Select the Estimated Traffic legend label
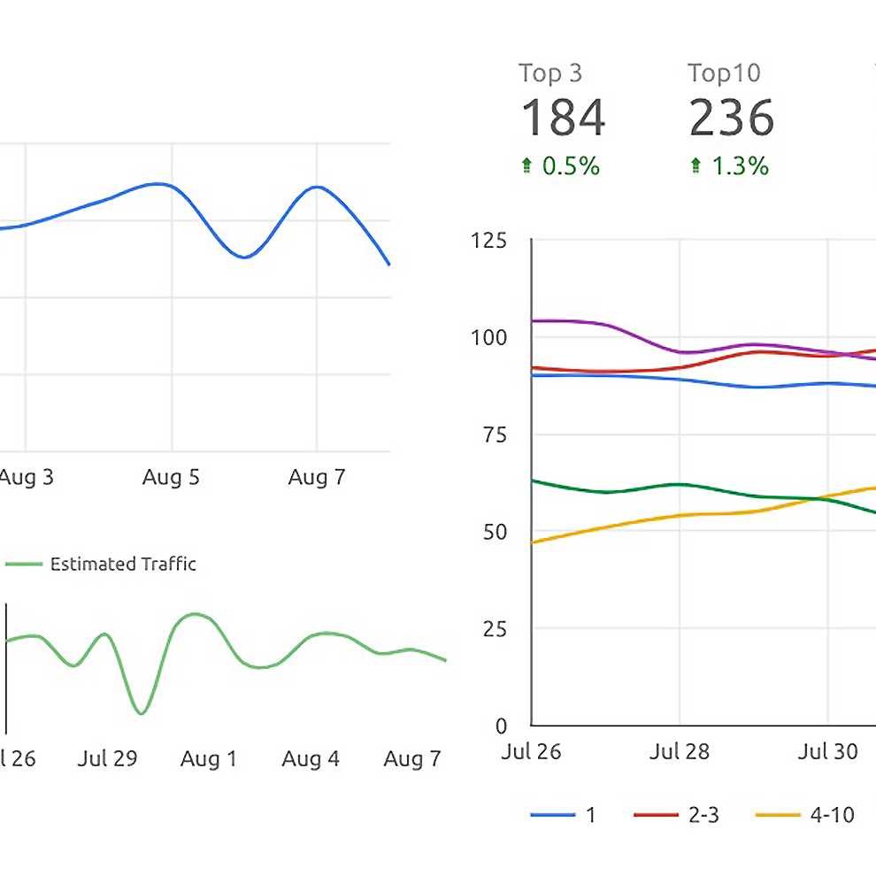 123,565
